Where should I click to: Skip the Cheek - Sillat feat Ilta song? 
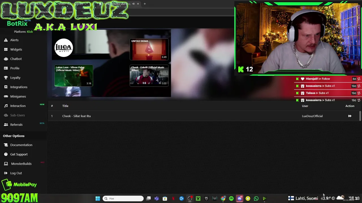350,116
